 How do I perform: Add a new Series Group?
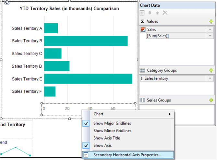click(211, 100)
